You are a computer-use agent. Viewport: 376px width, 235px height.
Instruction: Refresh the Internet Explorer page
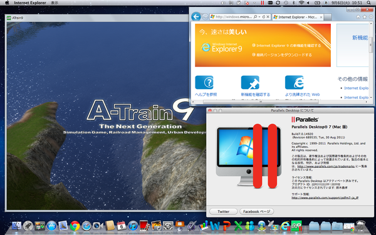pos(264,17)
